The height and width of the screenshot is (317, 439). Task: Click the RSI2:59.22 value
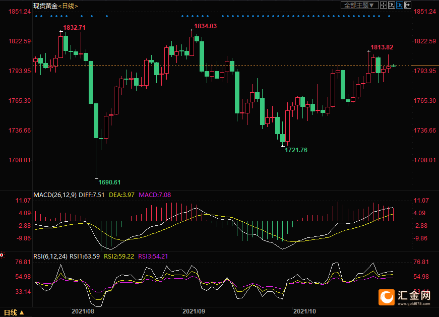click(x=119, y=256)
